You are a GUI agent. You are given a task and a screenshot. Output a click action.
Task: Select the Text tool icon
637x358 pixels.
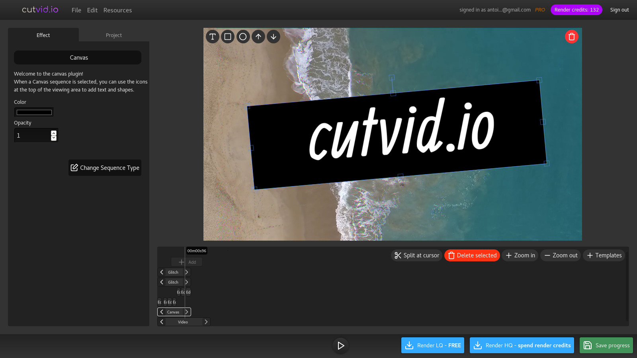coord(213,37)
